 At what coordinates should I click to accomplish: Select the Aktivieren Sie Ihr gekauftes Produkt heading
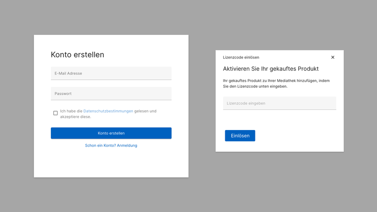click(x=270, y=69)
